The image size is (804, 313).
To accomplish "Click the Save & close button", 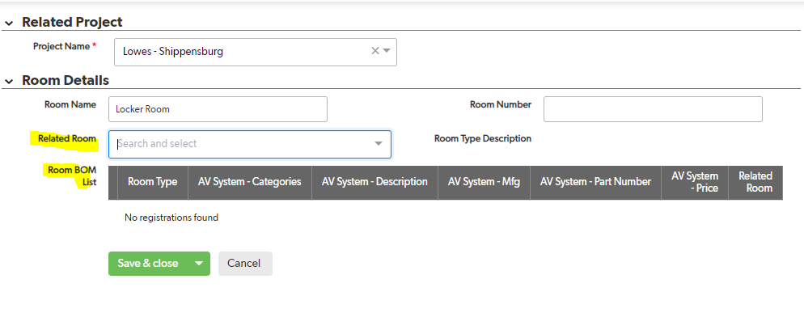I will pos(148,263).
